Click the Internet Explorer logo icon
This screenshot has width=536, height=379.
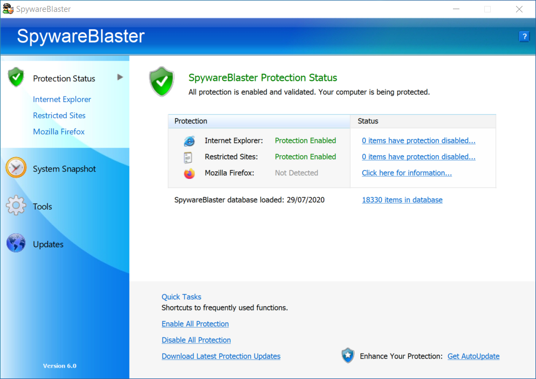pos(189,141)
